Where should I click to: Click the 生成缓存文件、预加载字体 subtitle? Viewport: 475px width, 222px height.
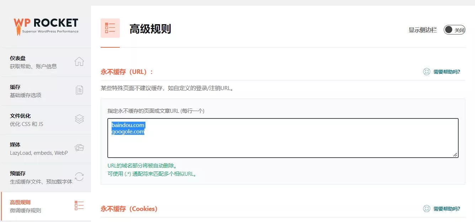pos(41,181)
